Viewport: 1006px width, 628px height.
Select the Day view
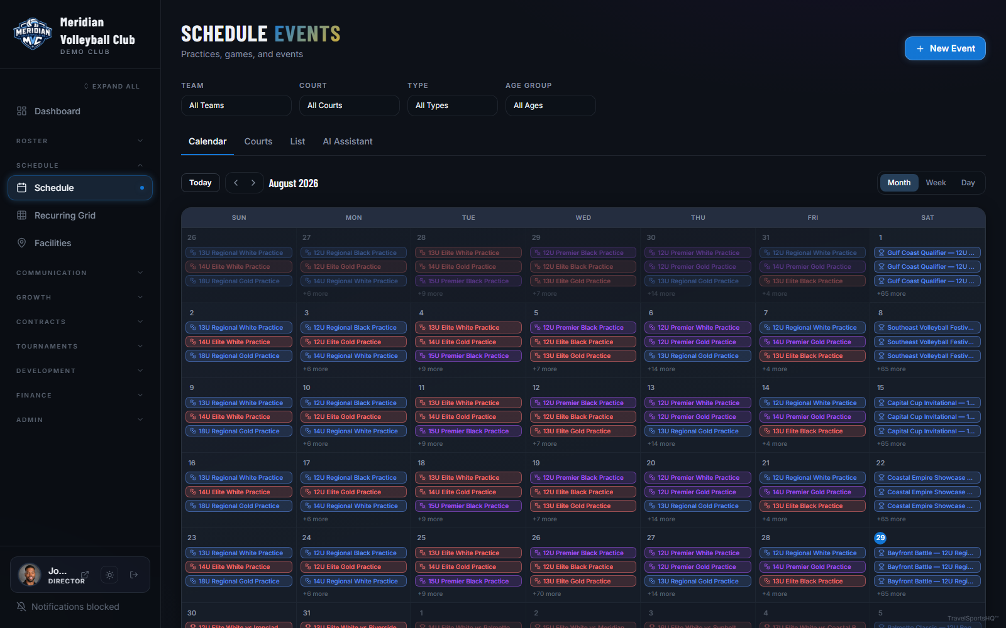968,183
